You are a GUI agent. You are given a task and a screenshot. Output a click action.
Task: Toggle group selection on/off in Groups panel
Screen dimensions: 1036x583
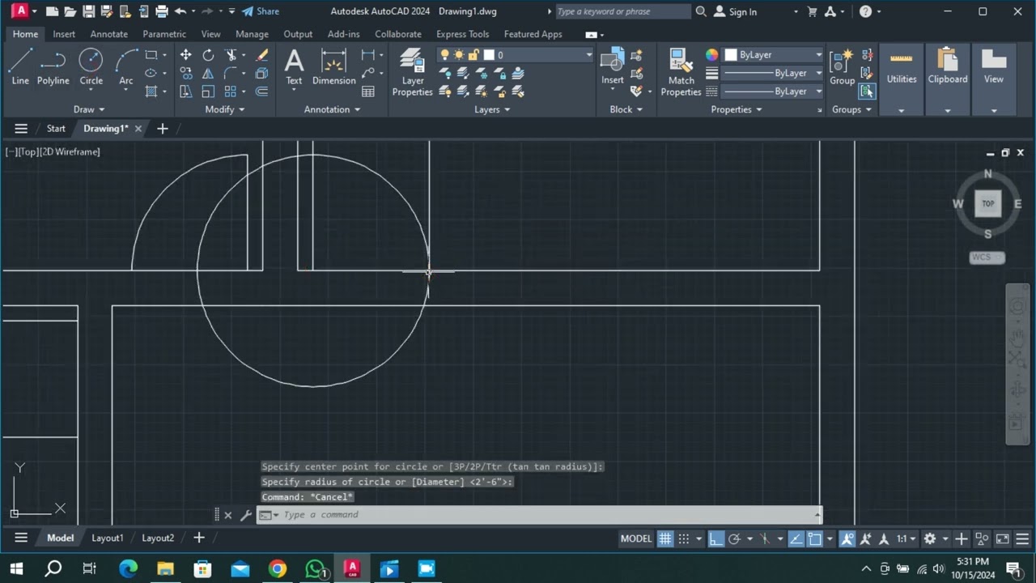click(867, 91)
